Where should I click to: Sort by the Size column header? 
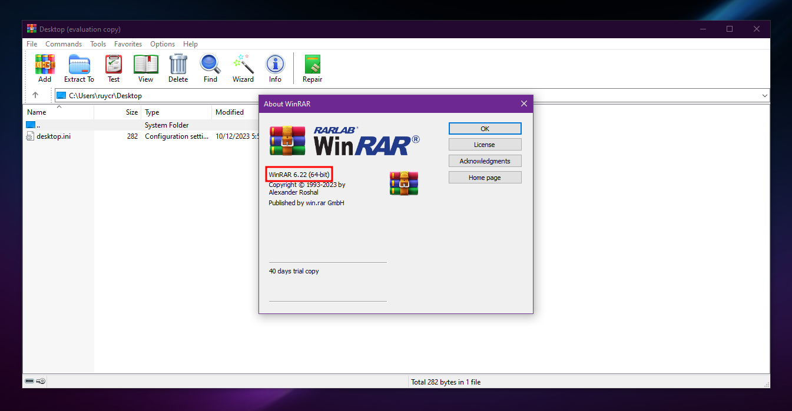(117, 112)
